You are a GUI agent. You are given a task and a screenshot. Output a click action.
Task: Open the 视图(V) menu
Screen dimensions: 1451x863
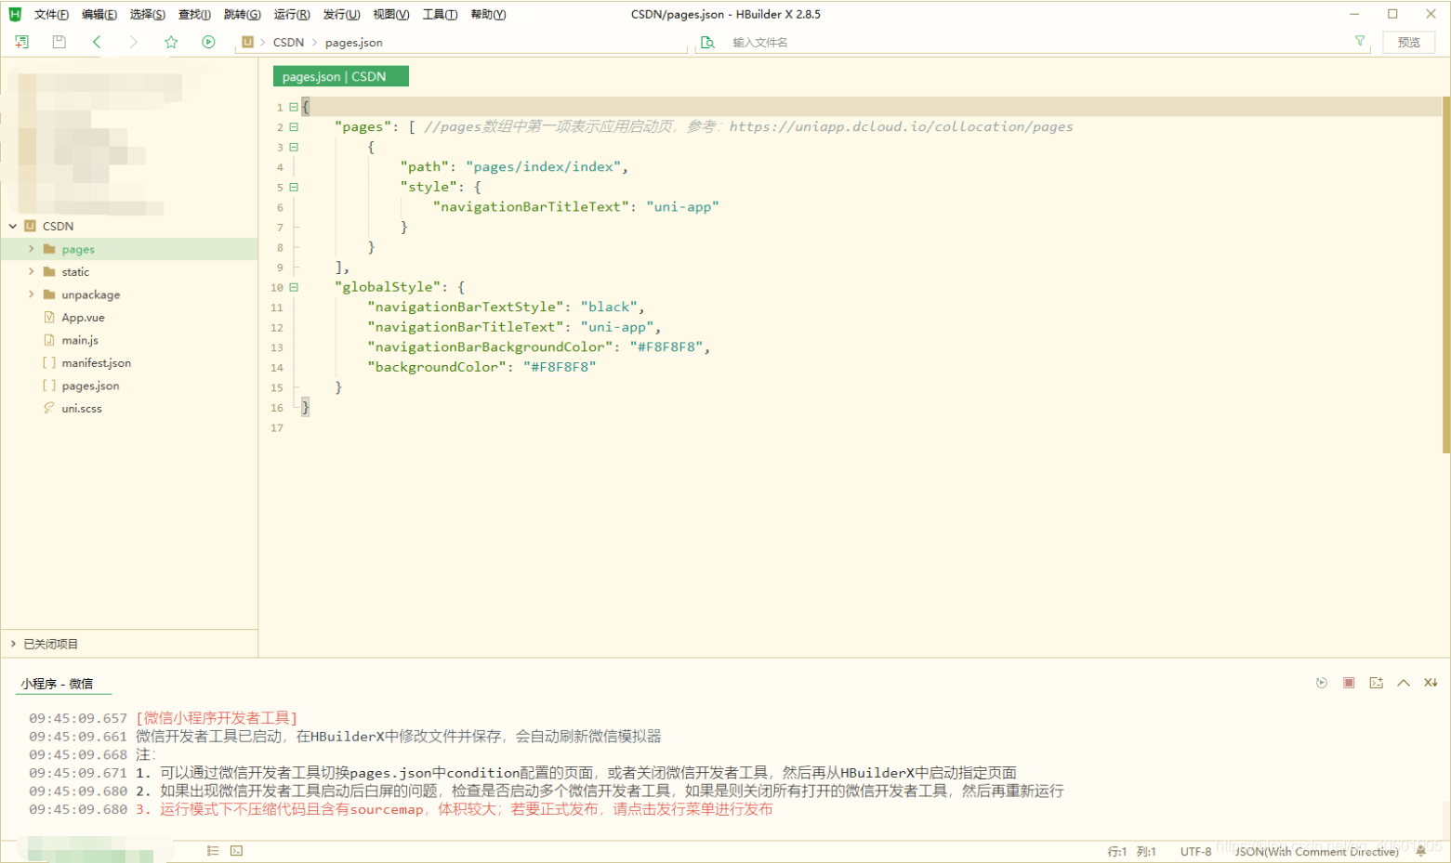(391, 14)
